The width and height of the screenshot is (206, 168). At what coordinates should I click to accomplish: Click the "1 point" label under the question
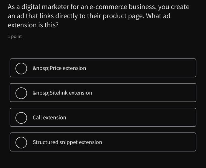15,36
